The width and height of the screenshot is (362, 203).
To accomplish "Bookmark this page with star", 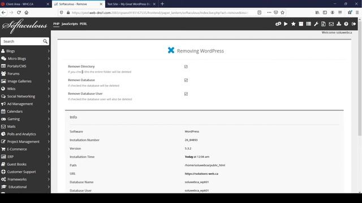I will [282, 12].
